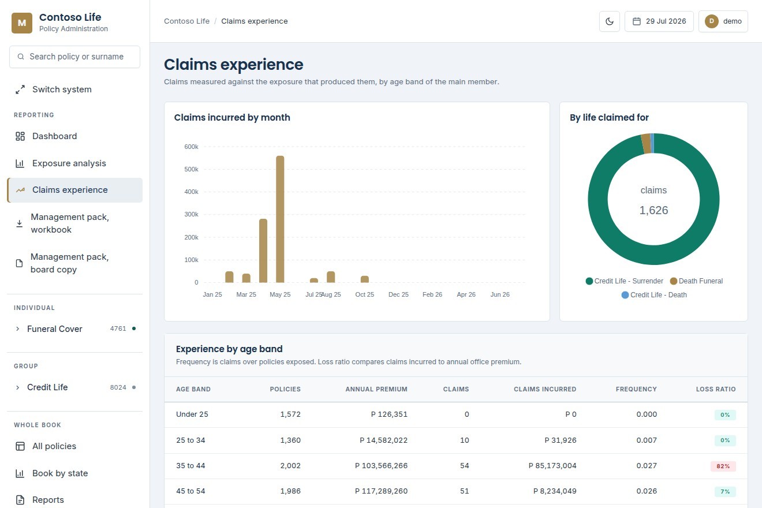Viewport: 762px width, 508px height.
Task: Click the 0% badge in the Under 25 row
Action: tap(725, 414)
